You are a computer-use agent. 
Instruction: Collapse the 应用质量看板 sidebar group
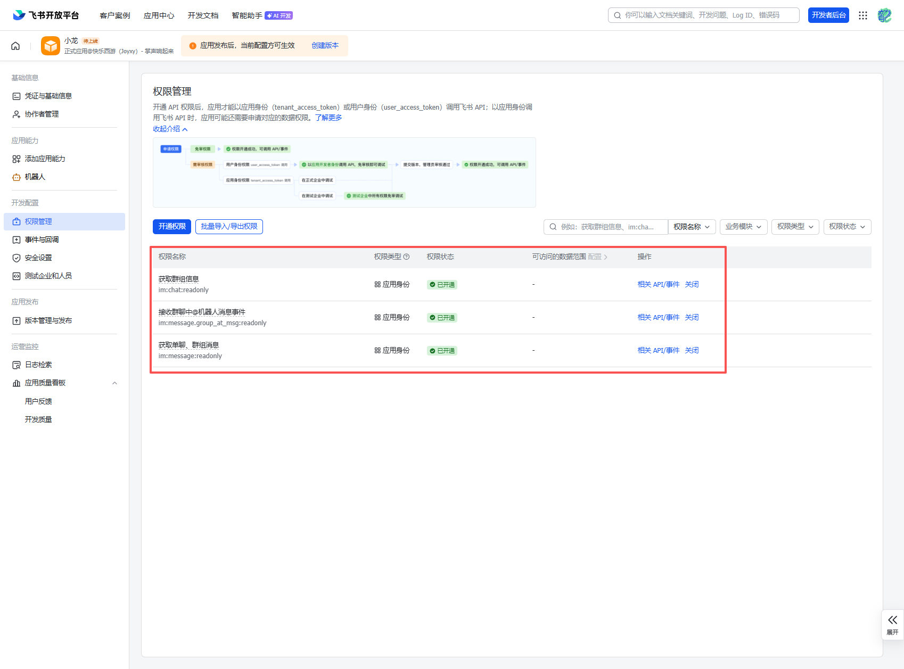(x=114, y=383)
